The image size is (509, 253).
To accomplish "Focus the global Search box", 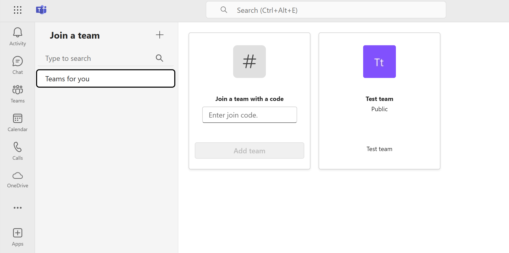I will tap(326, 10).
